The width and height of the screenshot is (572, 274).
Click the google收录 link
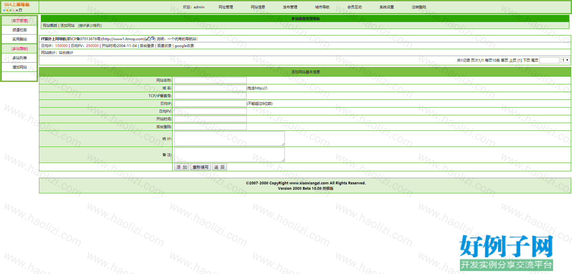tap(184, 46)
